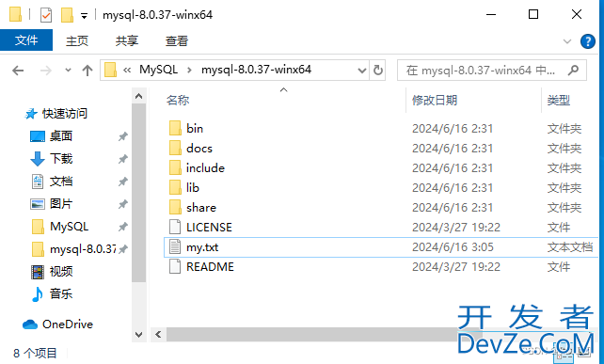Open the 文件 menu tab
Screen dimensions: 604x364
26,40
